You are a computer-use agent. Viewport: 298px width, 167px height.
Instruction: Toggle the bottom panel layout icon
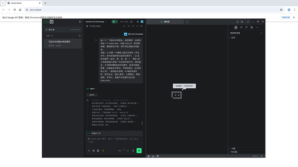[238, 22]
